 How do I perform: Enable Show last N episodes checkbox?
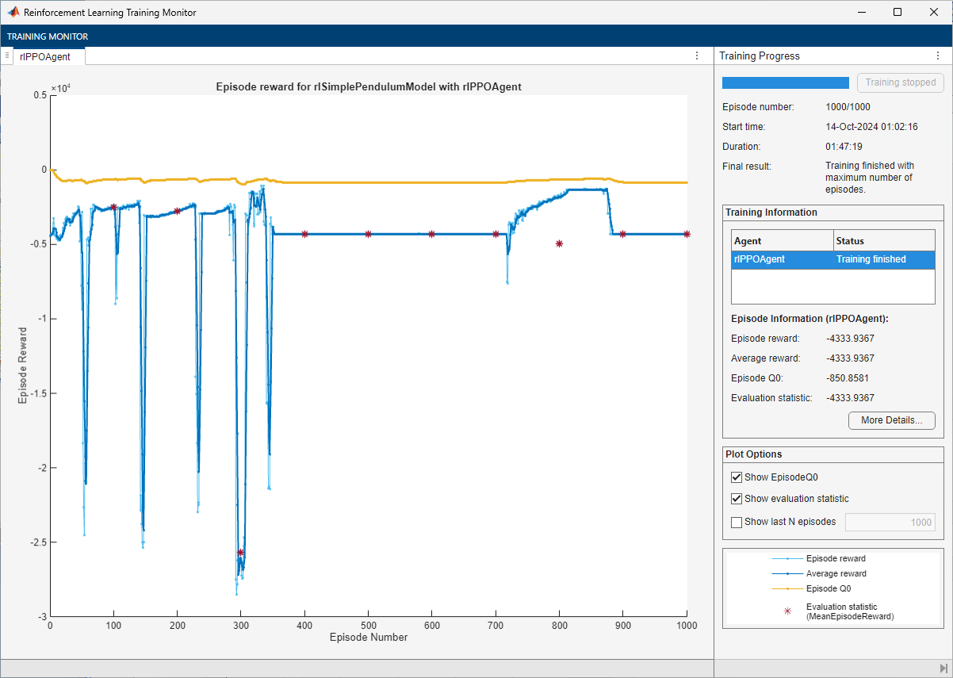pyautogui.click(x=737, y=522)
